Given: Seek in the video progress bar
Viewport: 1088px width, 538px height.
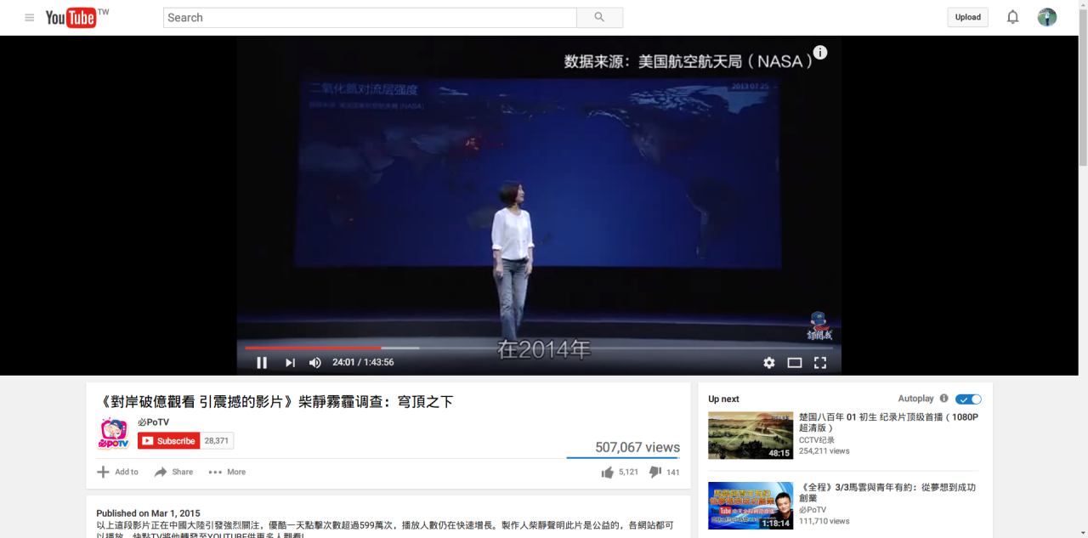Looking at the screenshot, I should pos(539,348).
